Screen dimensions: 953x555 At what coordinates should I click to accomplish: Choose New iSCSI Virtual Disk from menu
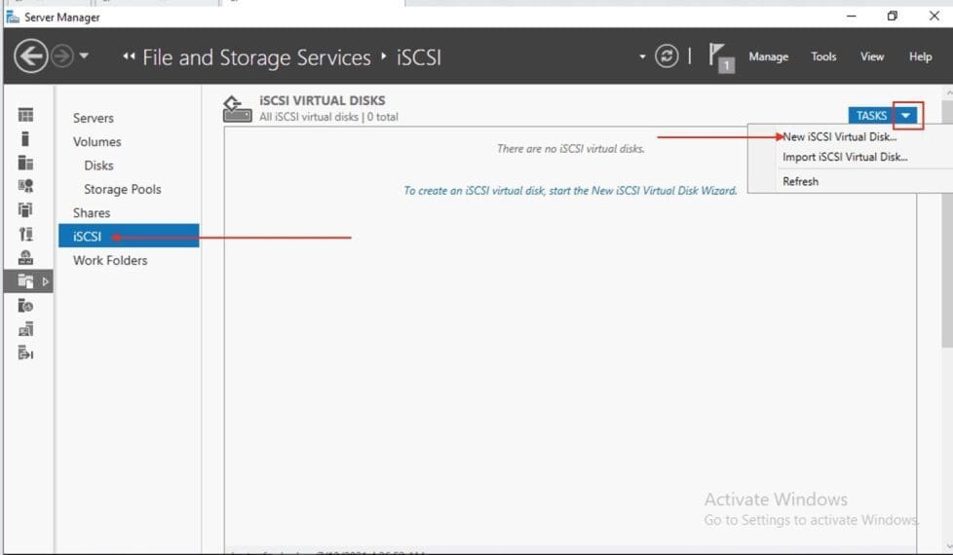click(x=840, y=137)
